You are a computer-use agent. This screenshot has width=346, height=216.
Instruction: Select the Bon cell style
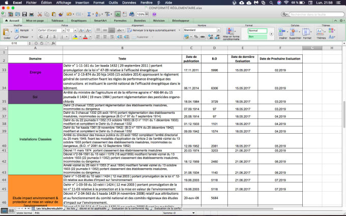257,37
